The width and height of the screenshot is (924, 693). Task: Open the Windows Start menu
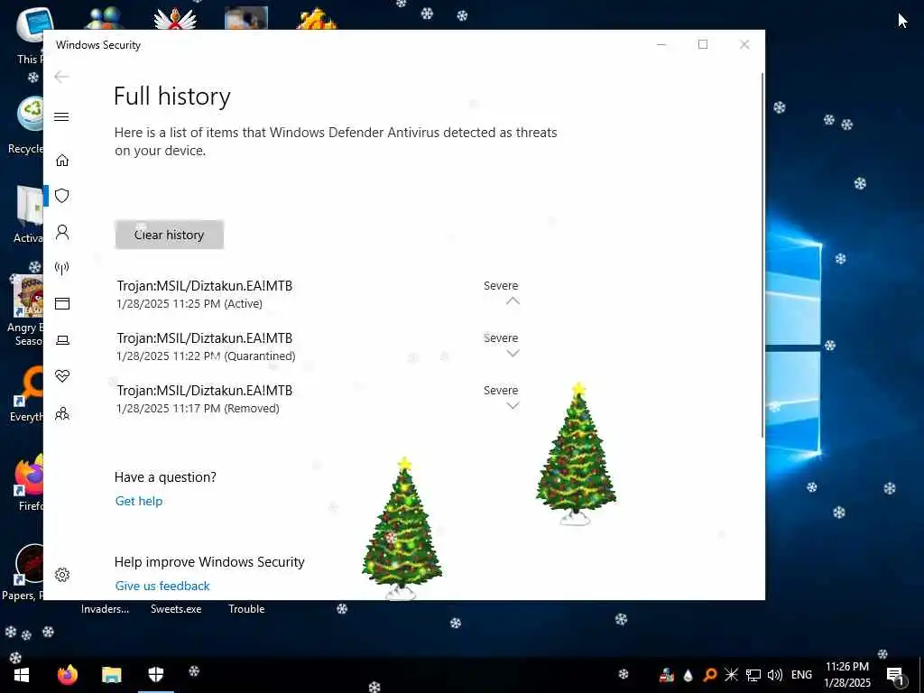22,675
